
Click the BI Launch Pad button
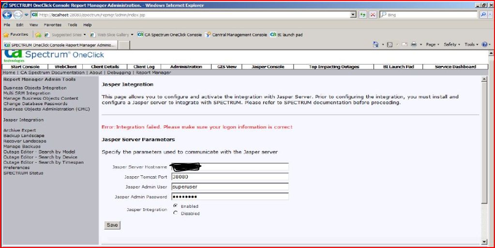coord(398,67)
